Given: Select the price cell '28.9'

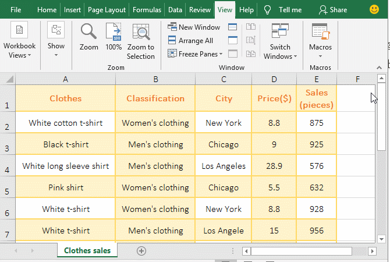Looking at the screenshot, I should click(274, 166).
